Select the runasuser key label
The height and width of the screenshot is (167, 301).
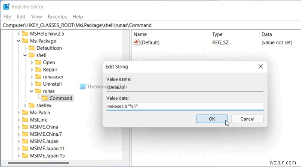click(53, 77)
